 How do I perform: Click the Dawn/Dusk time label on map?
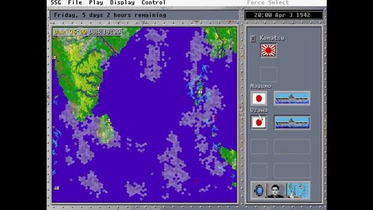point(87,32)
